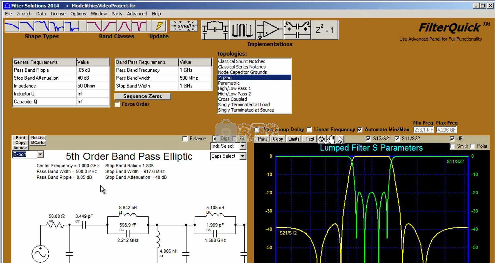
Task: Open the Window menu
Action: click(x=99, y=14)
